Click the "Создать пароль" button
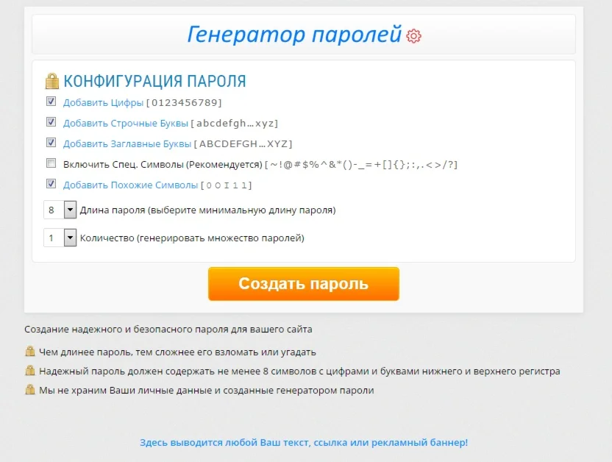 (x=303, y=283)
